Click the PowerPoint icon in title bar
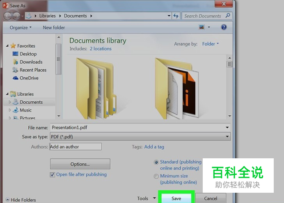Screen dimensions: 284x203 [x=6, y=6]
